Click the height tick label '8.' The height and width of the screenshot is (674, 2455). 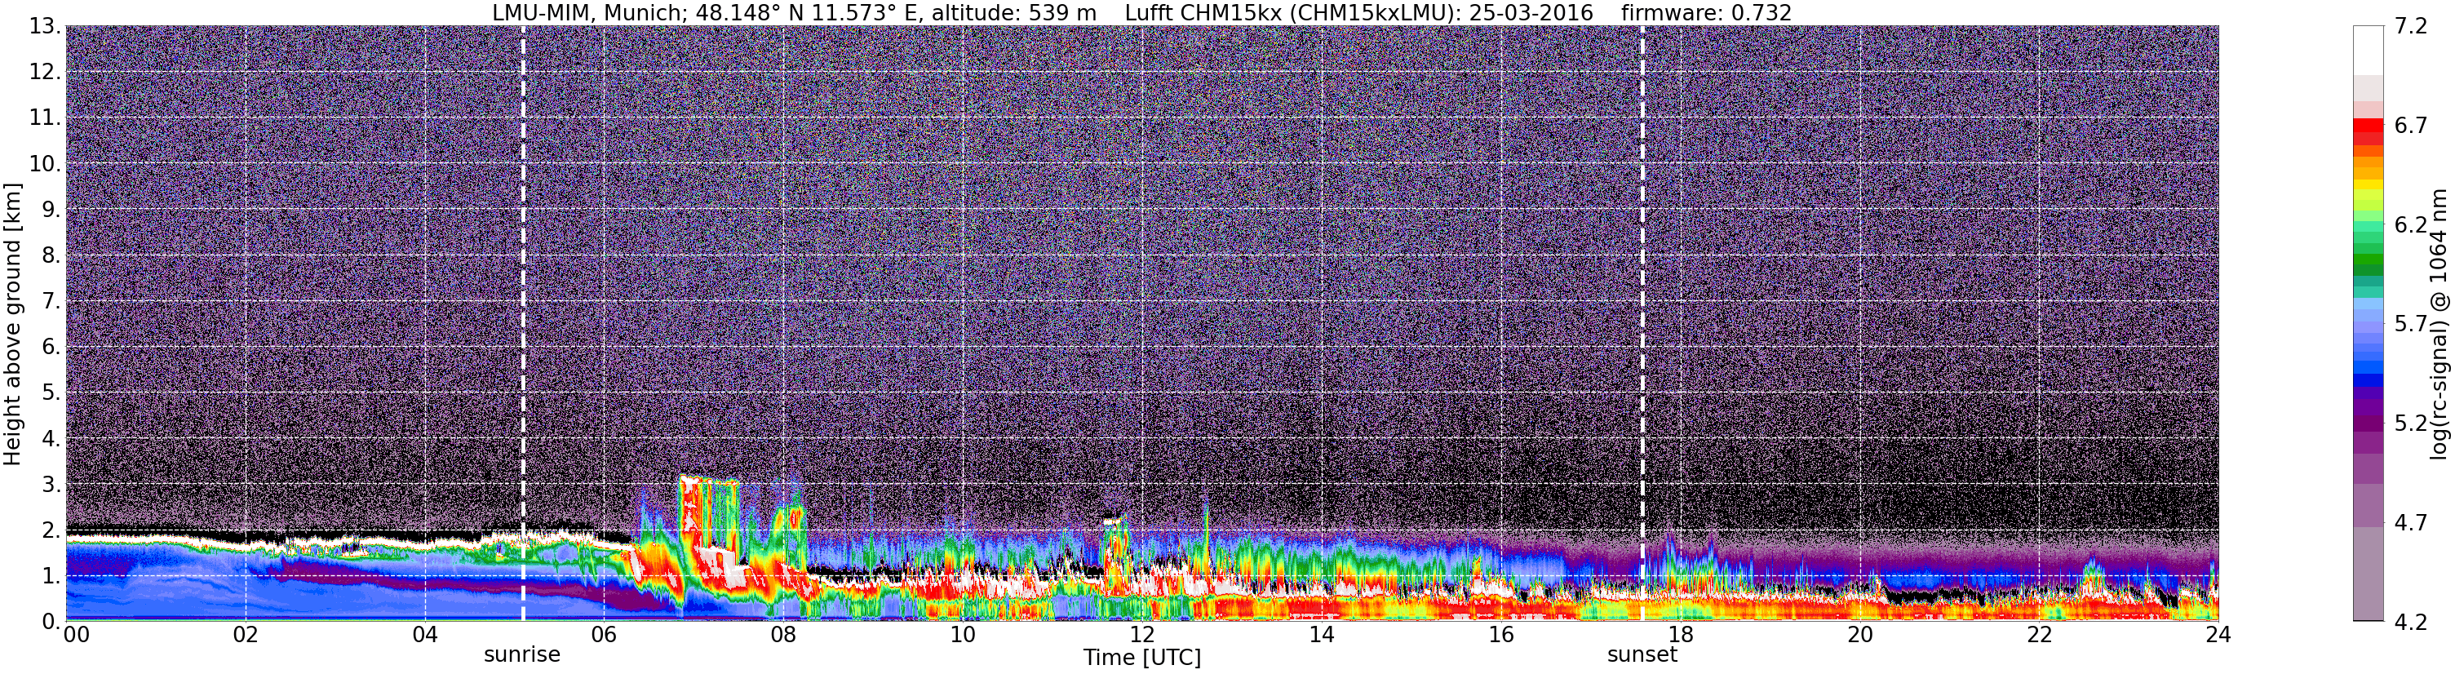(51, 255)
